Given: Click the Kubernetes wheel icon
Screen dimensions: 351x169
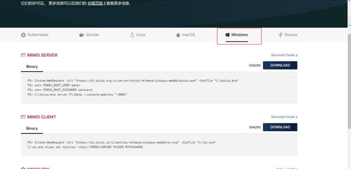Looking at the screenshot, I should tap(23, 35).
